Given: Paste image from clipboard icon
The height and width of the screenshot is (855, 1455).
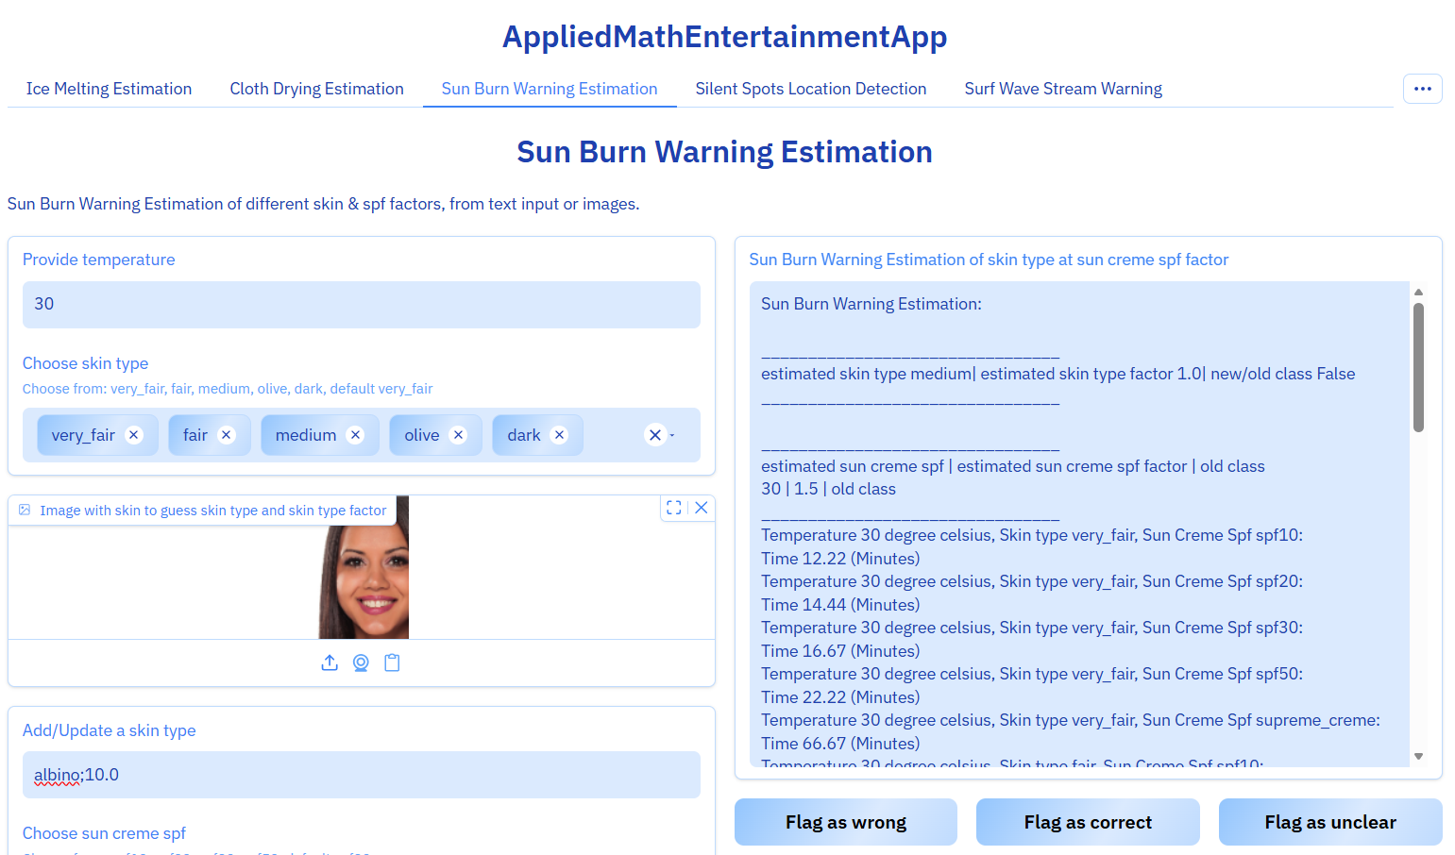Looking at the screenshot, I should click(392, 662).
